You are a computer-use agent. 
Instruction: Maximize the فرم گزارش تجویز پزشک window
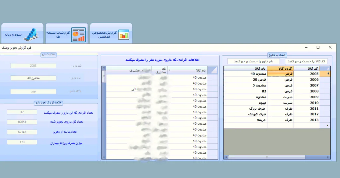(x=318, y=47)
